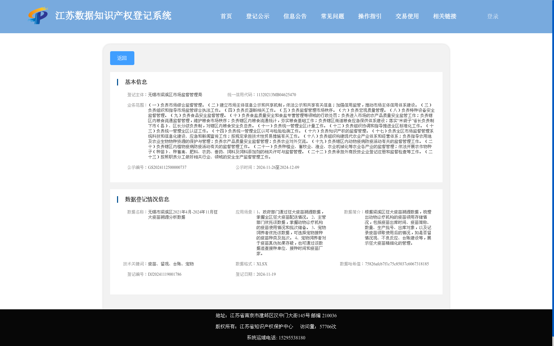This screenshot has height=346, width=554.
Task: Select footer copyright 江苏省知识产权保护中心
Action: coord(266,327)
